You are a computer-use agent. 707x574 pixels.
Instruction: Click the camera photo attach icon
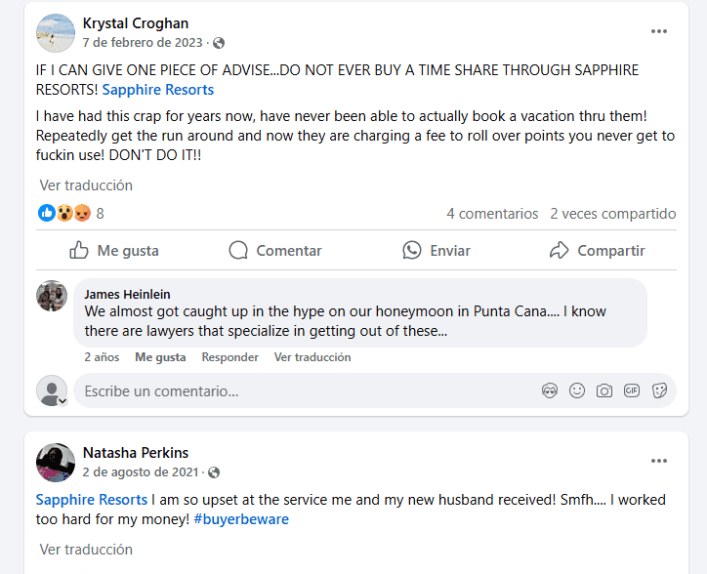click(604, 390)
